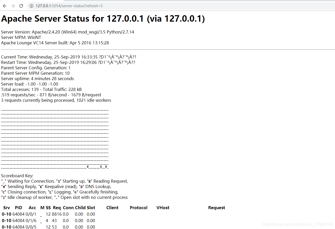Viewport: 335px width, 229px height.
Task: Click the first W marker in the scoreboard
Action: pos(88,167)
